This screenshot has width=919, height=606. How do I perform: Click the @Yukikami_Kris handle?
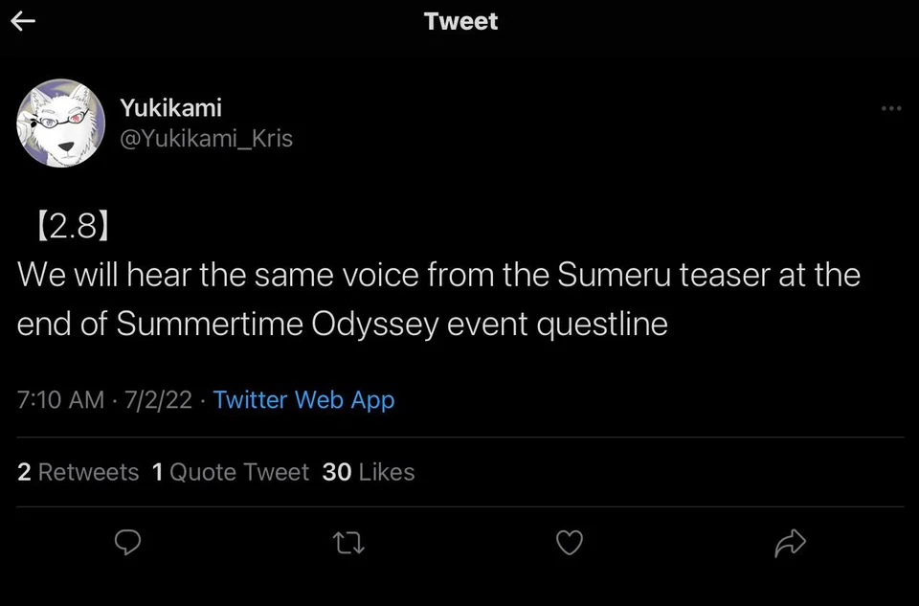coord(206,139)
